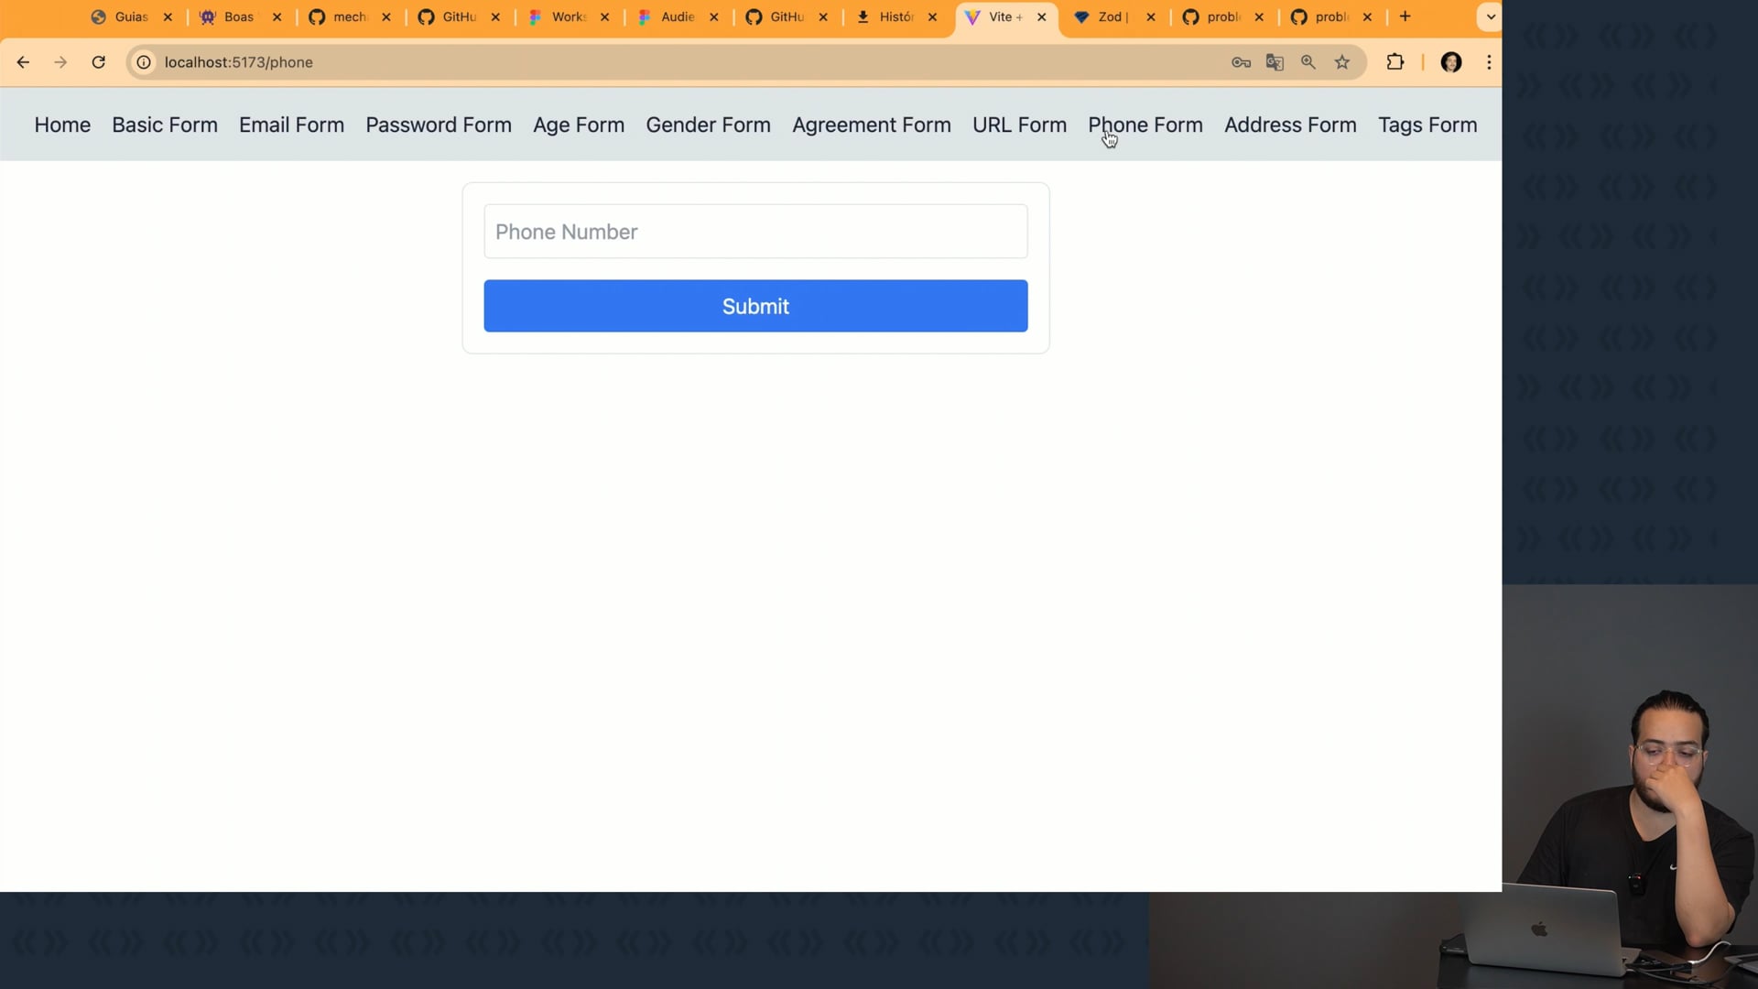Switch to the Zod browser tab
Image resolution: width=1758 pixels, height=989 pixels.
(1110, 16)
